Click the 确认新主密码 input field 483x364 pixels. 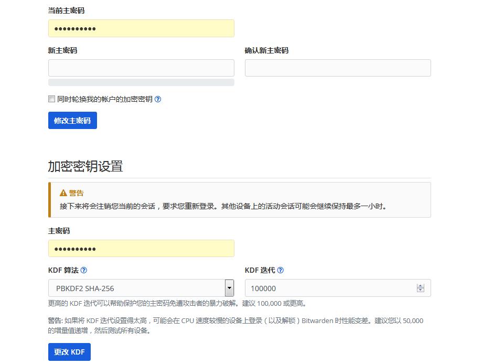click(338, 68)
